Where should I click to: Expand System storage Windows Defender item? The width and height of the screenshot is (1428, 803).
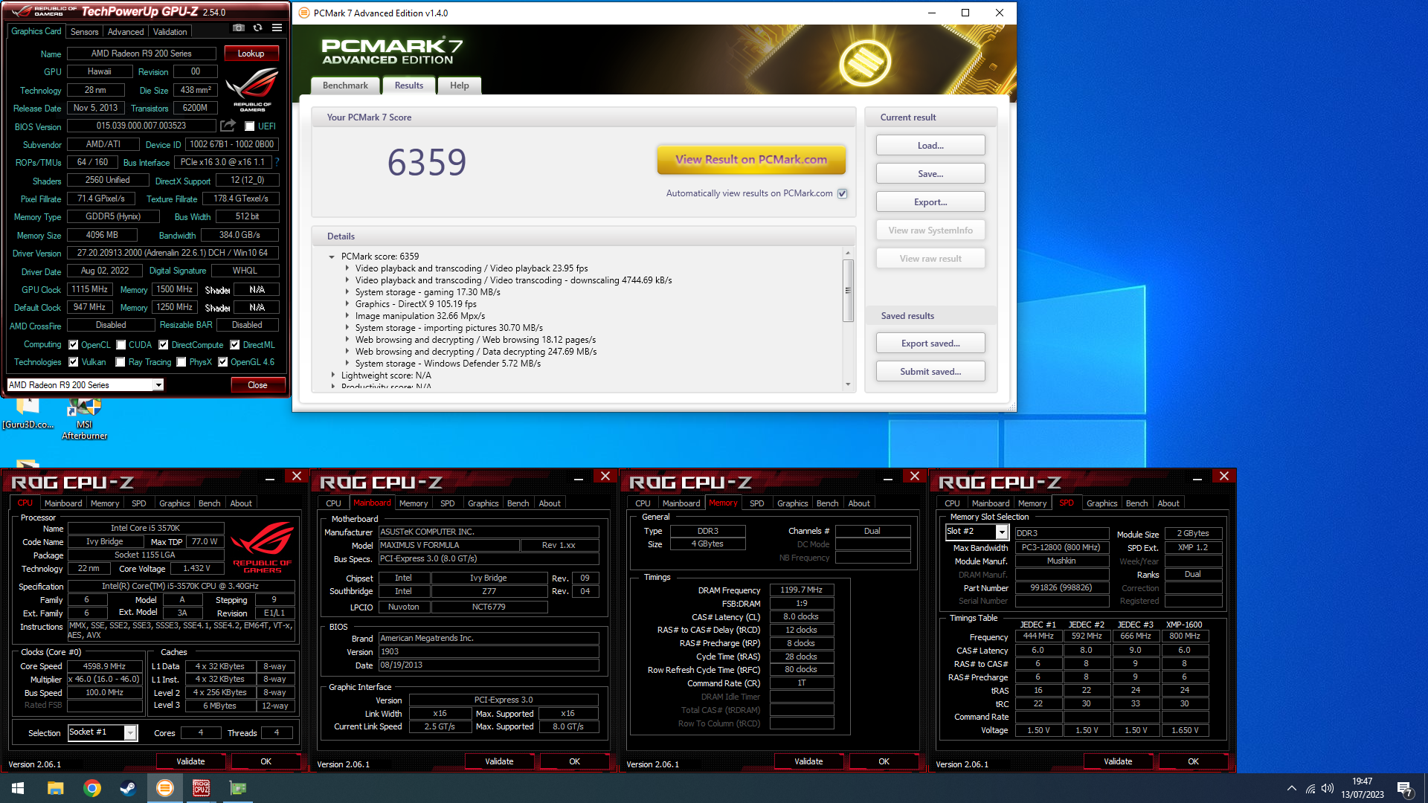tap(347, 364)
